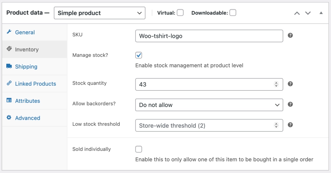The height and width of the screenshot is (173, 331).
Task: Click the Shipping truck icon
Action: click(9, 66)
